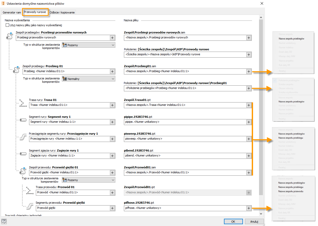Click plus button for pipipe file name
Viewport: 318px width, 226px height.
tap(249, 122)
